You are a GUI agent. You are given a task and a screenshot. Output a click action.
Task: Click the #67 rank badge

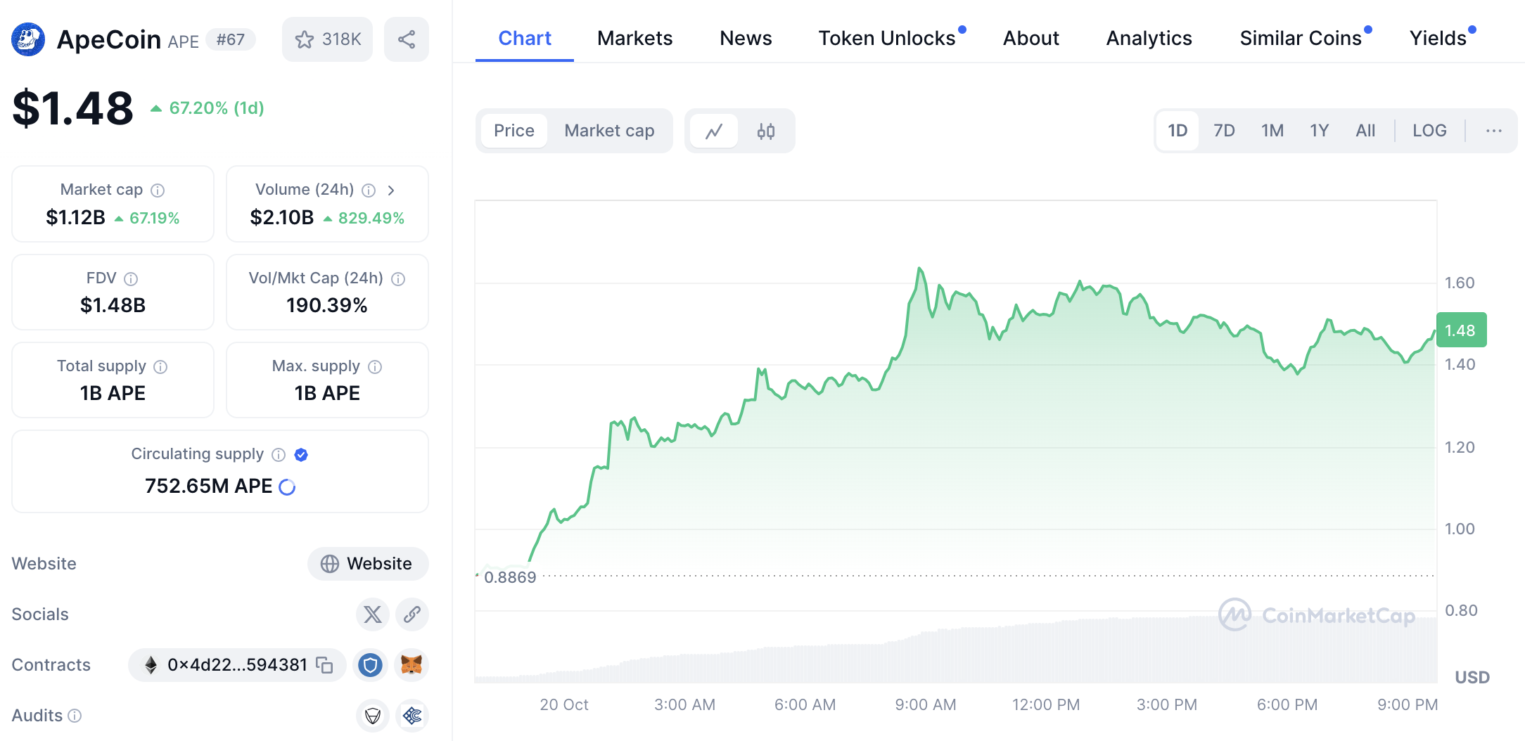click(231, 39)
